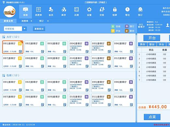The width and height of the screenshot is (170, 127).
Task: Click the 锁屏 lock screen icon
Action: pyautogui.click(x=115, y=11)
